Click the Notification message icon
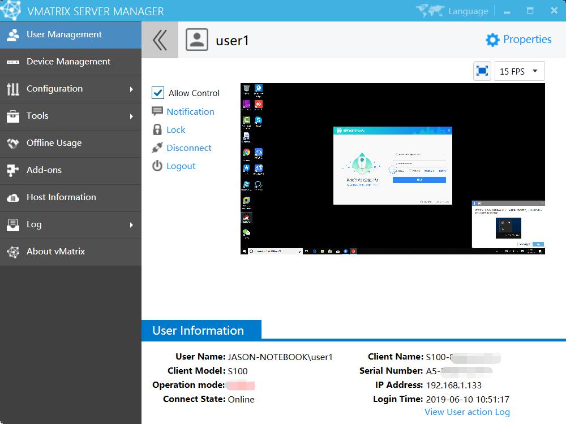566x424 pixels. [157, 111]
